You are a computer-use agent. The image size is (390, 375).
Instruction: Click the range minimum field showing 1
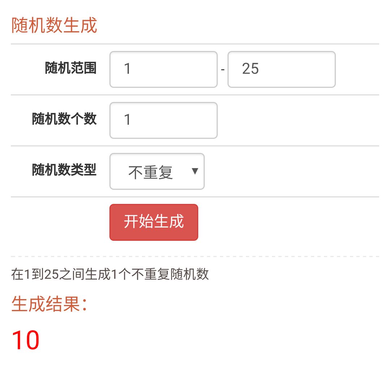164,69
